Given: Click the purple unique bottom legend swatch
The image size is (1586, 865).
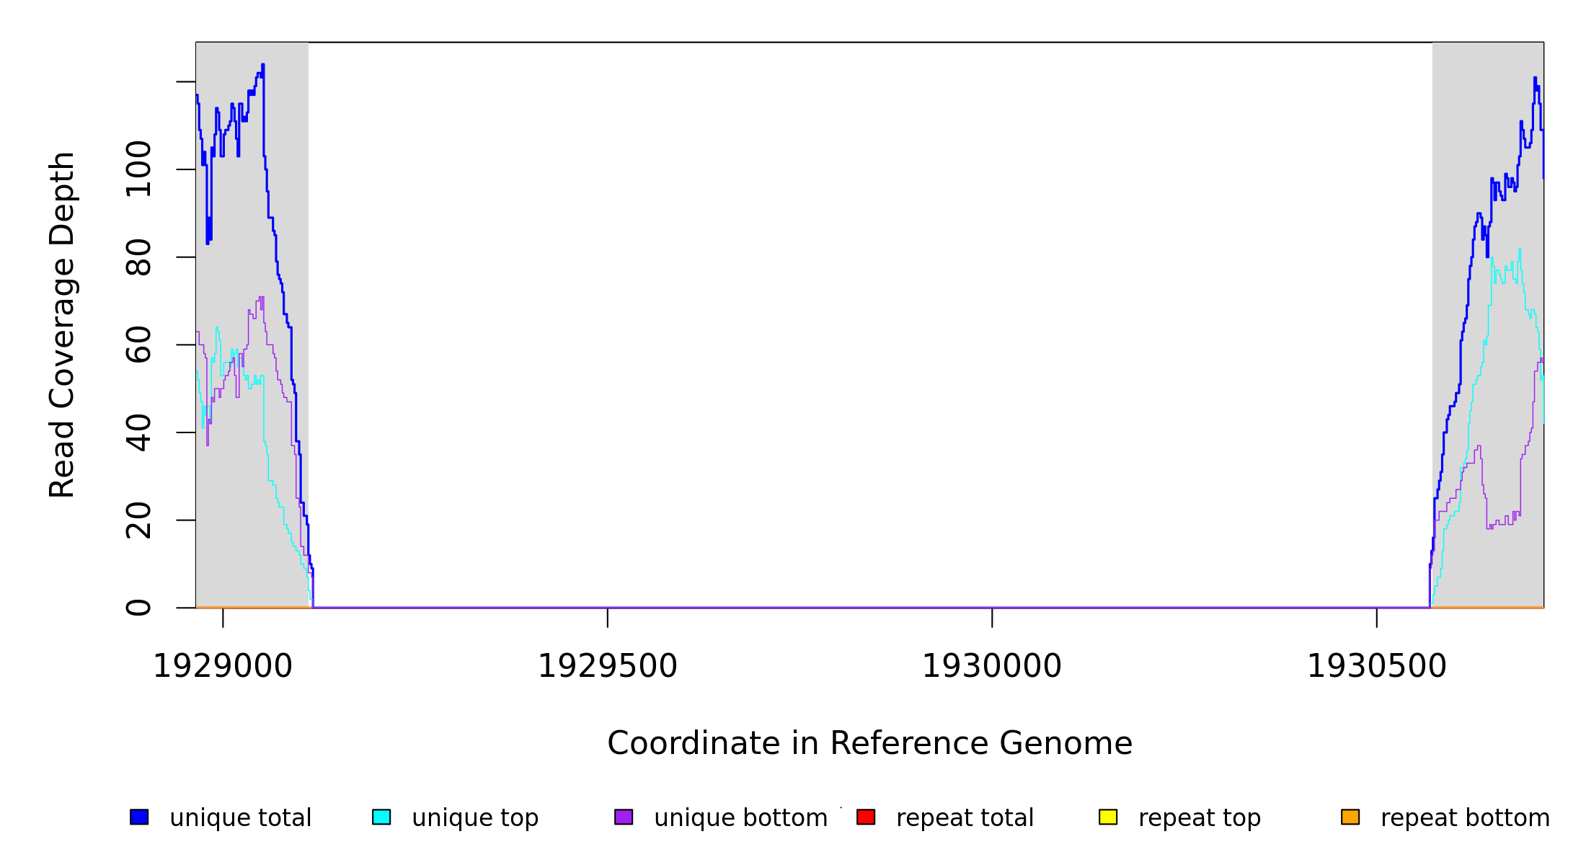Looking at the screenshot, I should coord(624,817).
